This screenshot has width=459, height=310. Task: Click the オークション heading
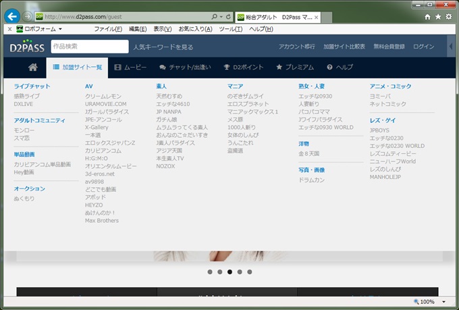[x=30, y=188]
